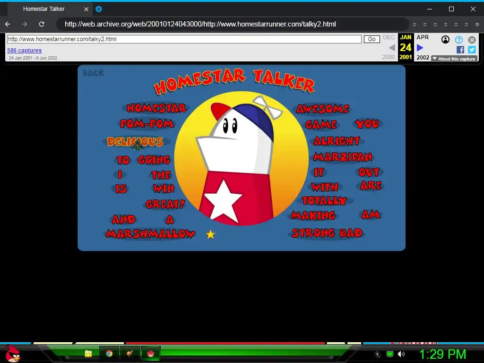Expand About this capture dropdown
This screenshot has width=484, height=363.
click(454, 59)
